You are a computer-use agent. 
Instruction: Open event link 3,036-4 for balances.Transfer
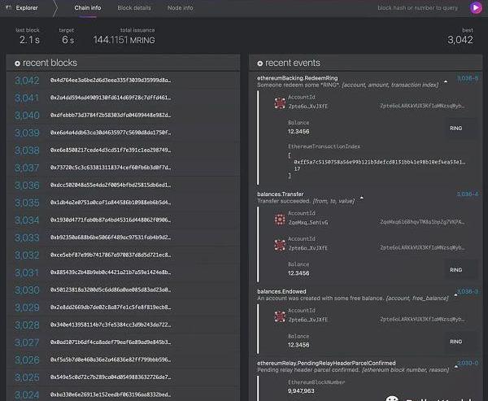467,194
